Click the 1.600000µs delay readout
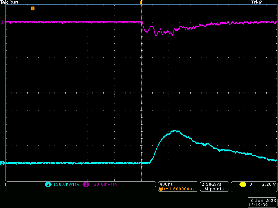Viewport: 278px width, 208px height. click(x=182, y=189)
